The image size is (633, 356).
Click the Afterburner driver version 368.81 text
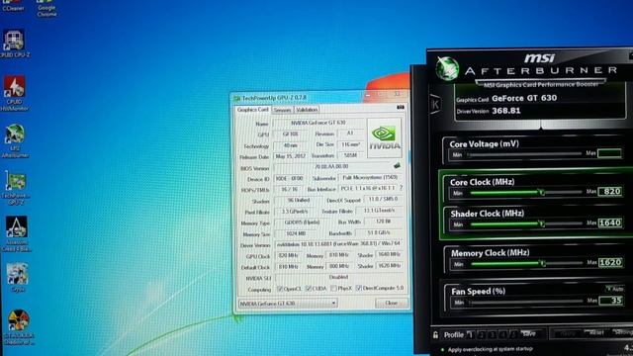tap(506, 111)
